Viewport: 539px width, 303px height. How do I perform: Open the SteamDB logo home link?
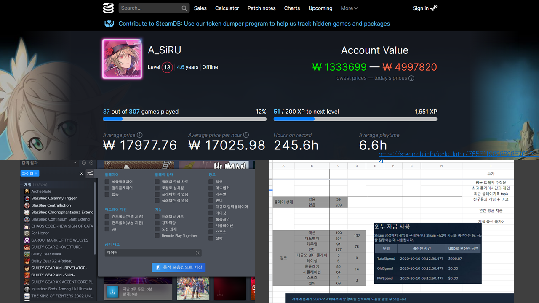(x=108, y=8)
